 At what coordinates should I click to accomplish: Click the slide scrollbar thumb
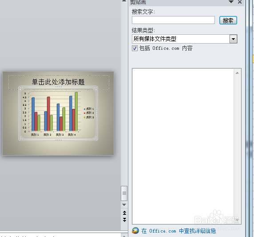pyautogui.click(x=124, y=193)
